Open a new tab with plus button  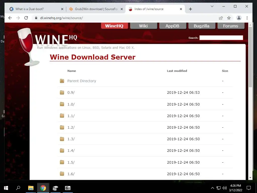(x=190, y=9)
